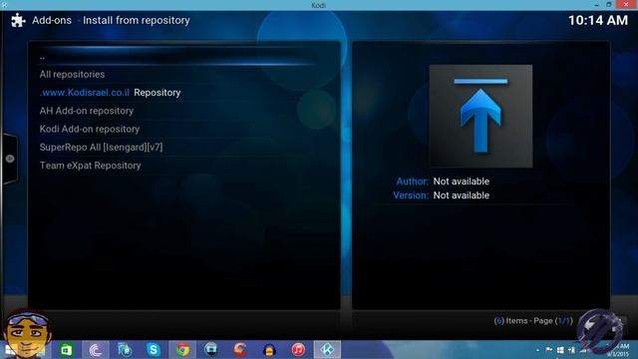Image resolution: width=638 pixels, height=359 pixels.
Task: Click the Author: Not available line
Action: click(443, 181)
